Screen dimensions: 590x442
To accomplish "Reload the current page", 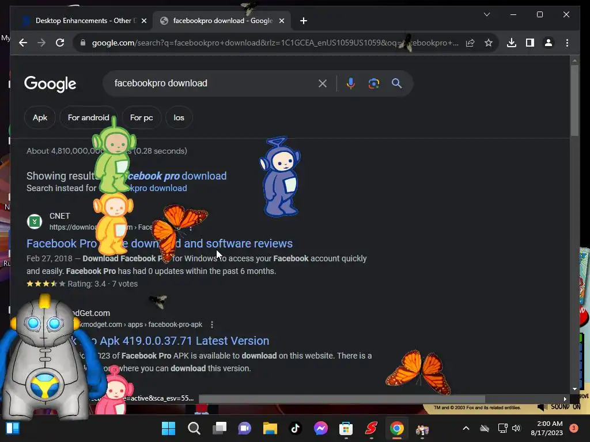I will pos(60,43).
